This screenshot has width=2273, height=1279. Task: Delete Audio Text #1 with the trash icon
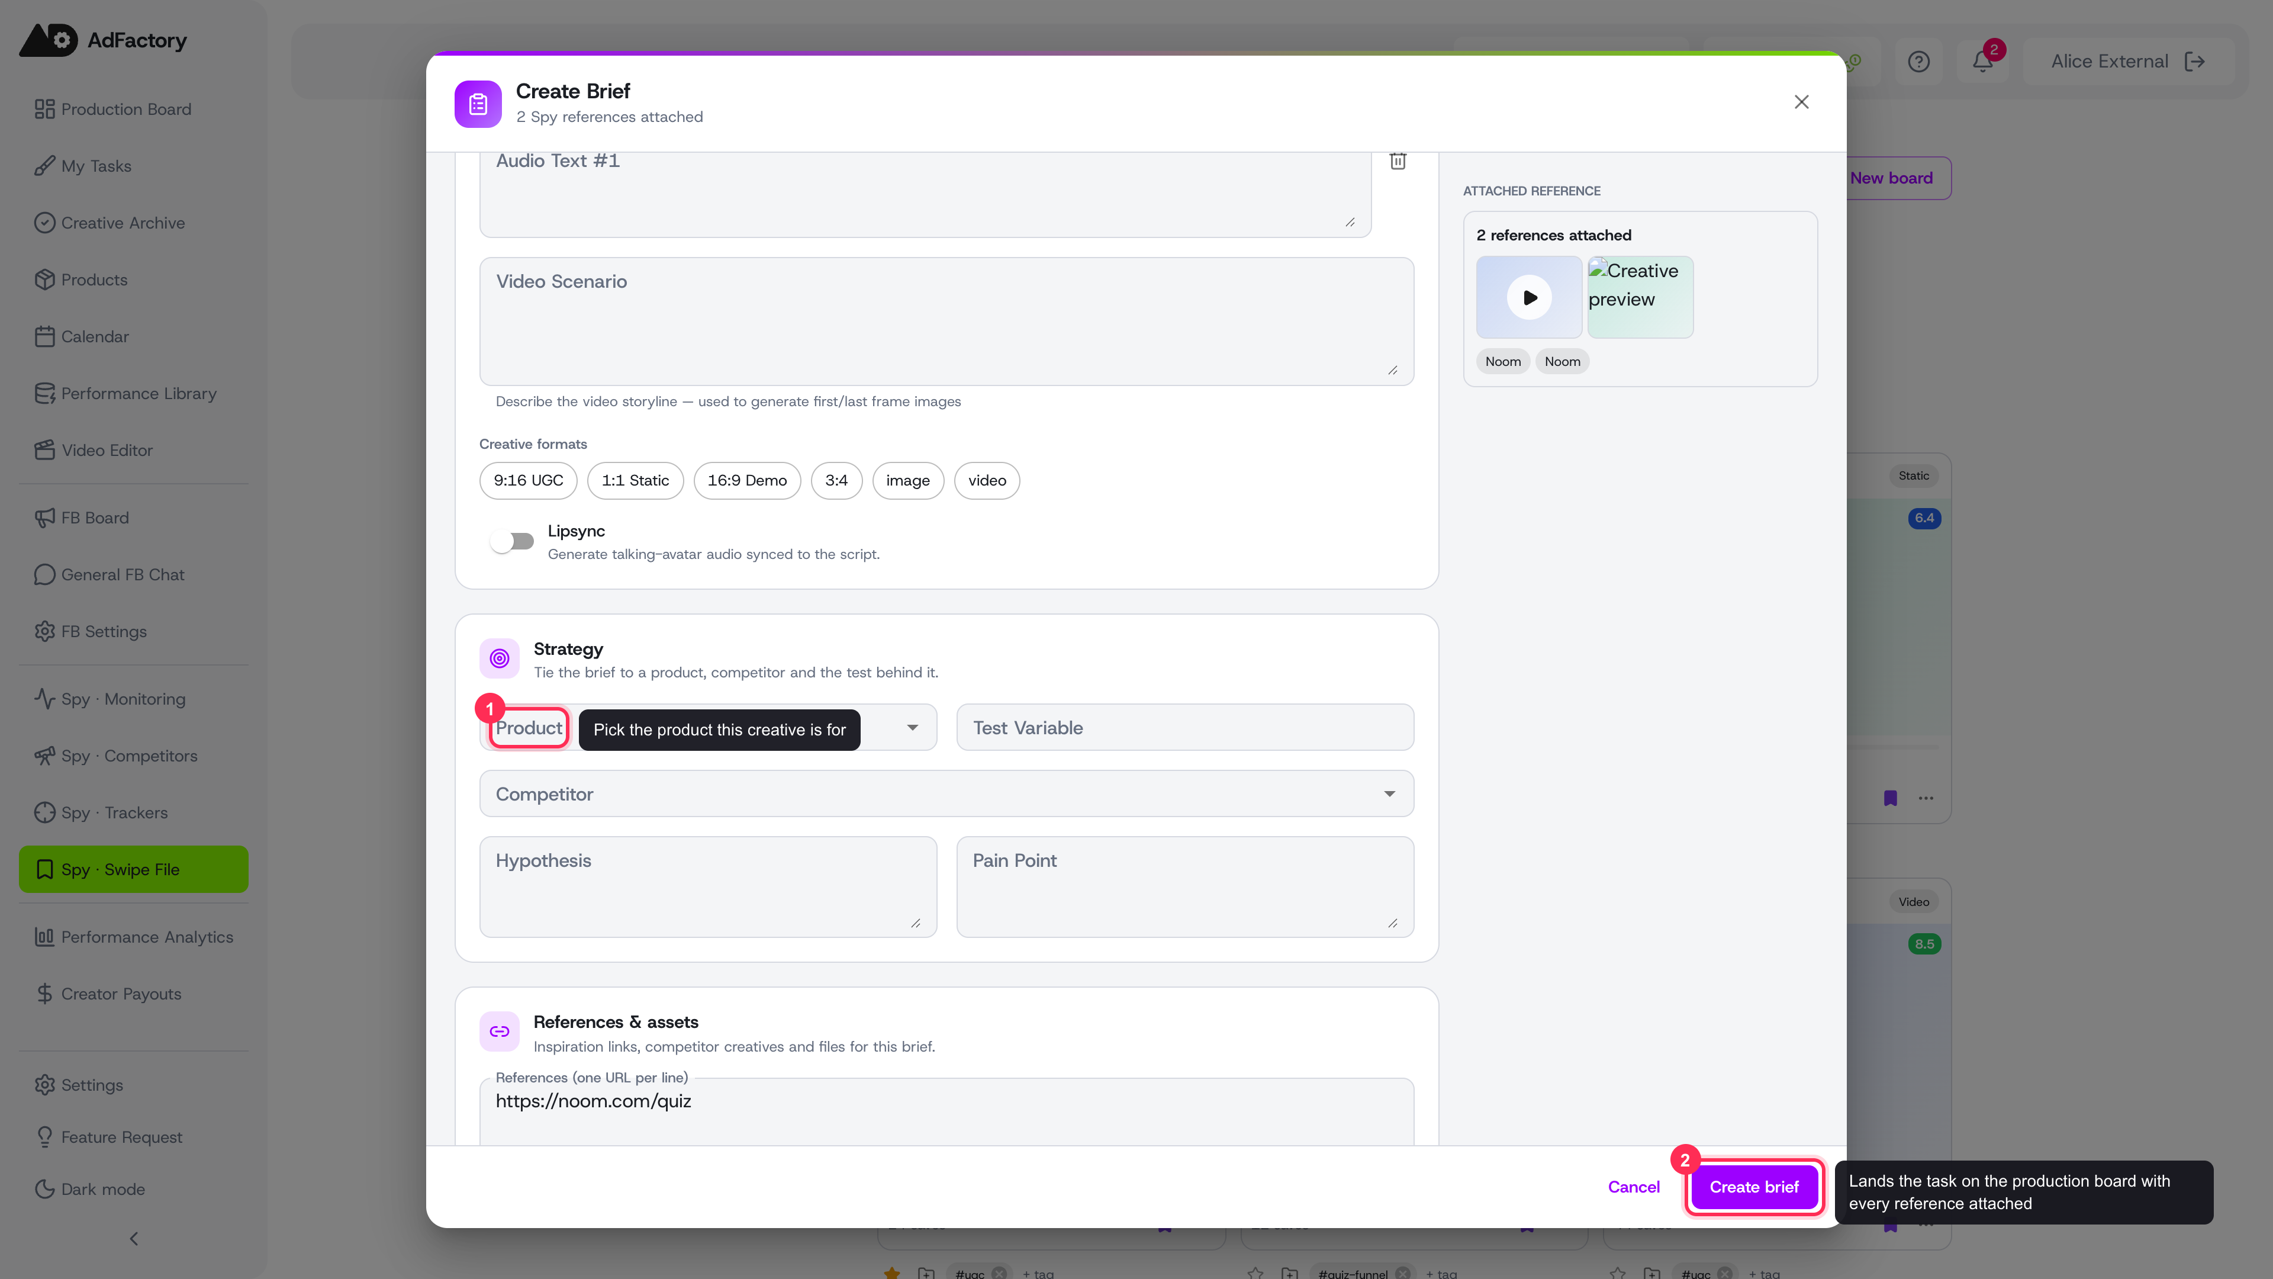coord(1398,160)
